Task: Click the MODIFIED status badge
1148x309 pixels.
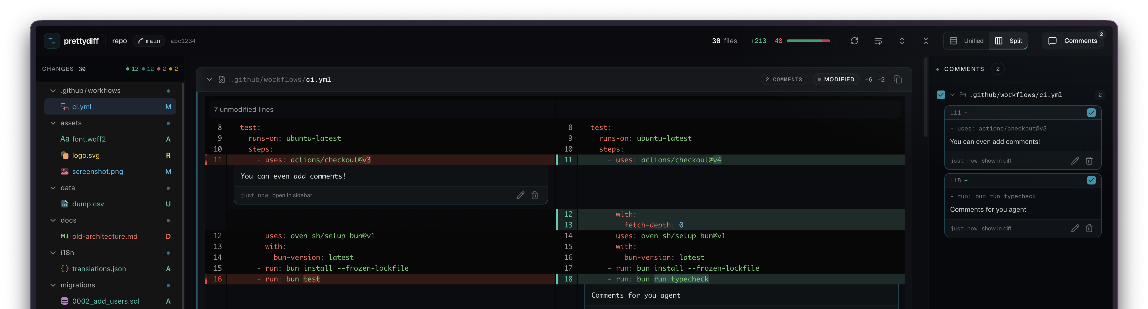Action: [x=835, y=80]
